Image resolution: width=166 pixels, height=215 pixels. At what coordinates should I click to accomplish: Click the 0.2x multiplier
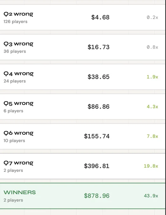[152, 17]
